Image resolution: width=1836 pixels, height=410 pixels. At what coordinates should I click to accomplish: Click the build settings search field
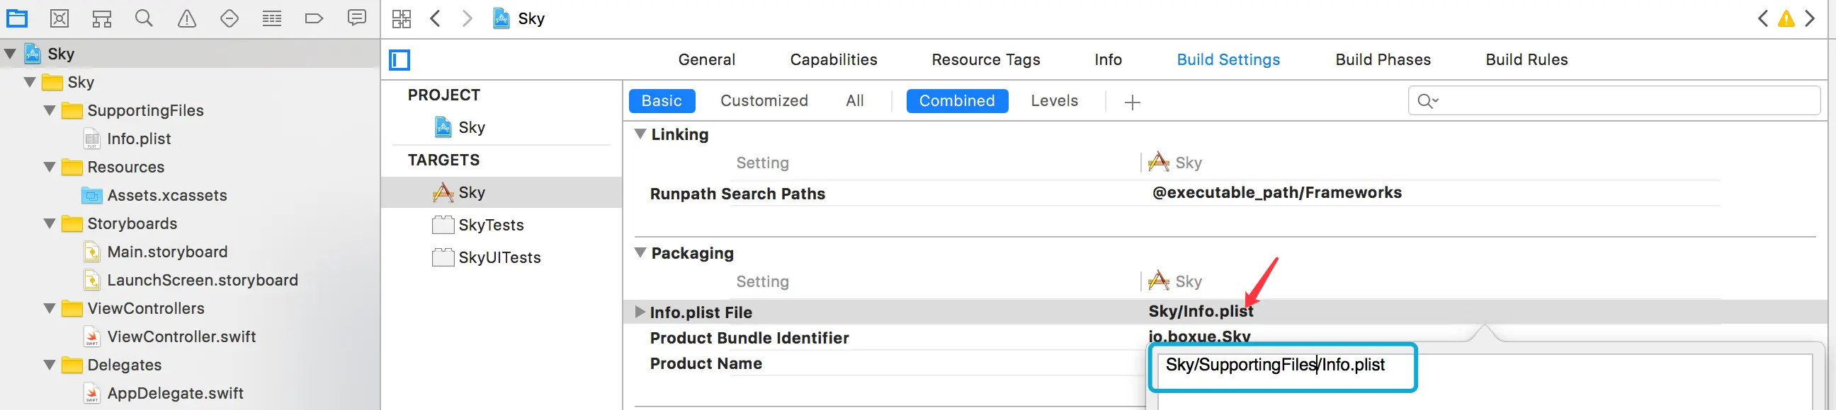pos(1614,101)
